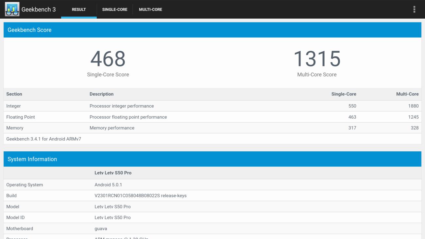This screenshot has width=425, height=239.
Task: Select the Integer performance row
Action: coord(212,106)
